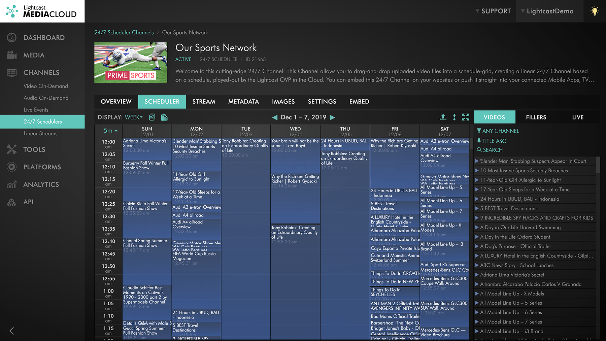
Task: Click the API cubes icon
Action: [12, 202]
